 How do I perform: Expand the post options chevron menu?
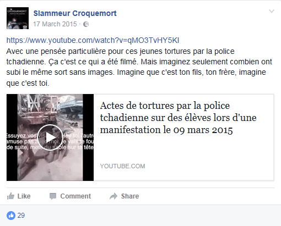(272, 11)
